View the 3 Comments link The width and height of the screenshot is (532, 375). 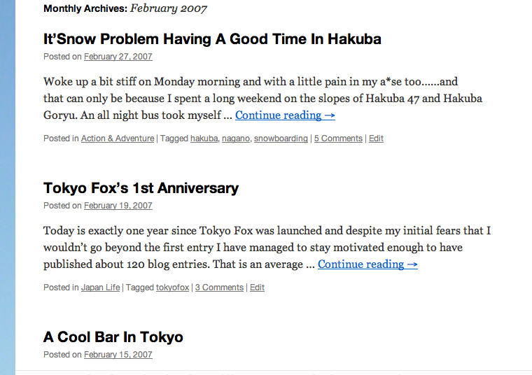coord(219,288)
